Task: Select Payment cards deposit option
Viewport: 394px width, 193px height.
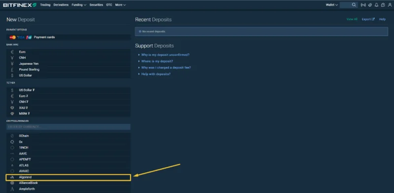Action: pos(68,37)
